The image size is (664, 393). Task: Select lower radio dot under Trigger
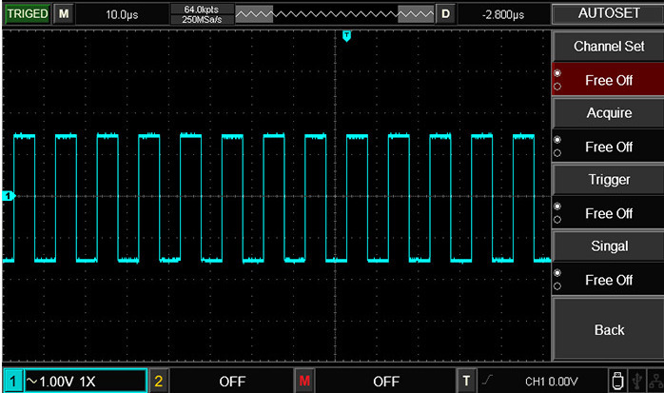(557, 220)
